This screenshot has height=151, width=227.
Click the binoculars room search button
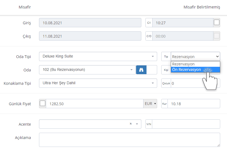coord(141,70)
